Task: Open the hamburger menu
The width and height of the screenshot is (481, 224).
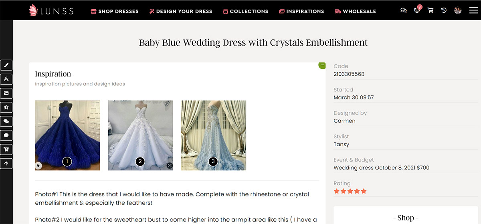Action: pos(473,10)
